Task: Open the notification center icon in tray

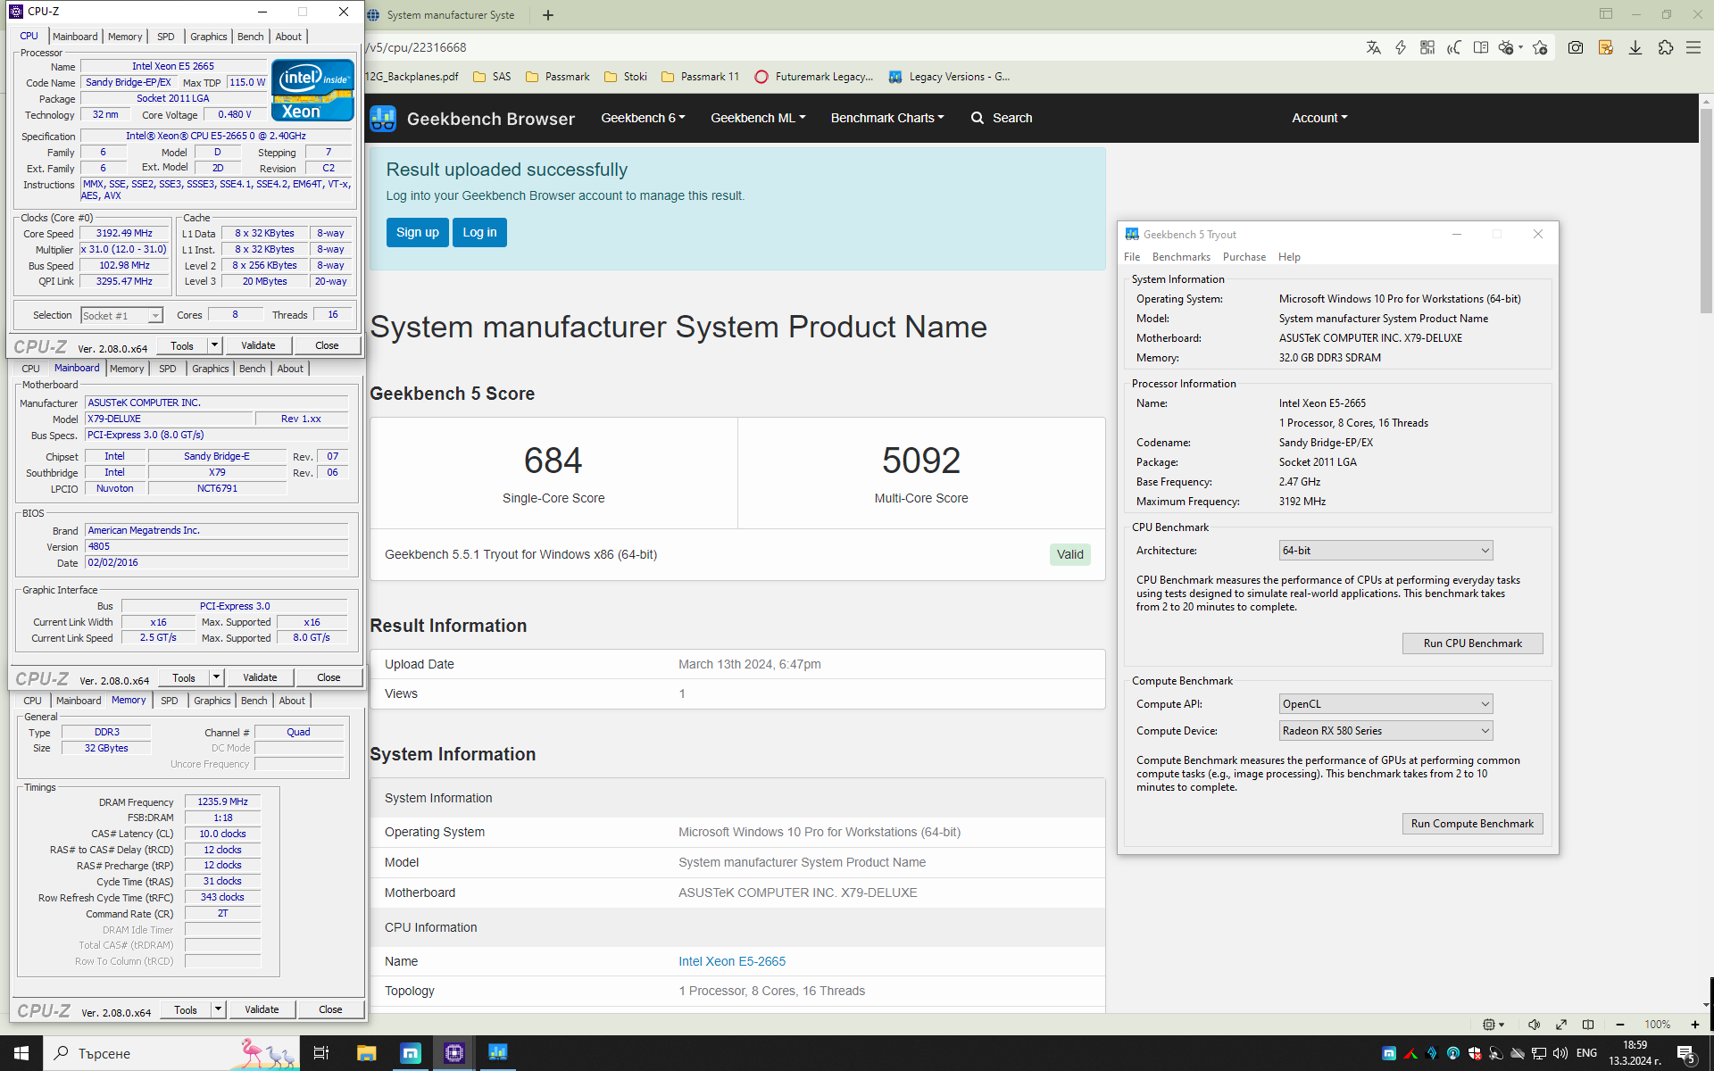Action: 1686,1054
